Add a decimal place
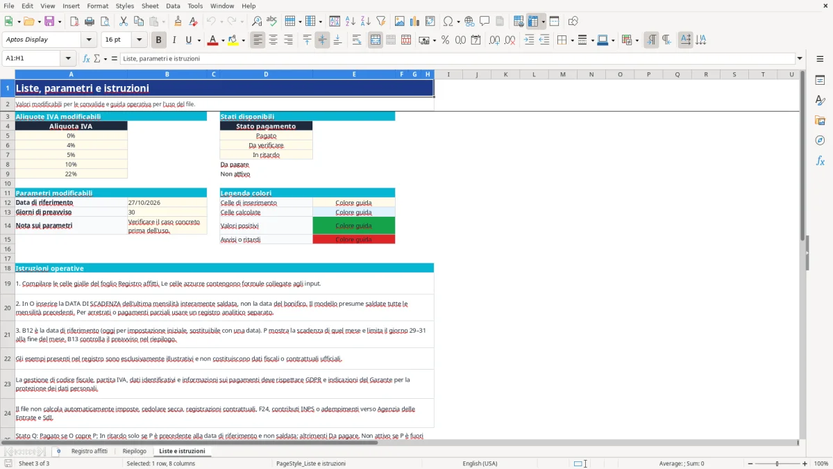Viewport: 833px width, 469px height. [495, 40]
